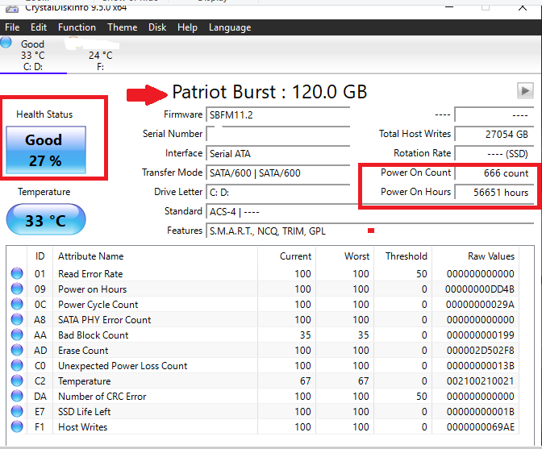The image size is (542, 449).
Task: Click the Rotation Rate value (SSD)
Action: coord(494,153)
